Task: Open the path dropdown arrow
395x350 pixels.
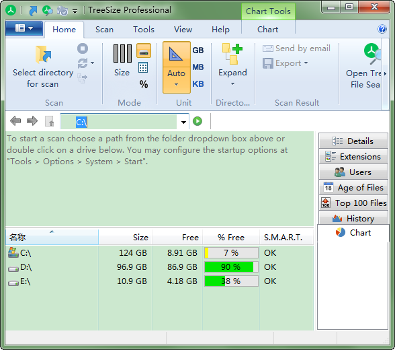Action: (x=183, y=122)
